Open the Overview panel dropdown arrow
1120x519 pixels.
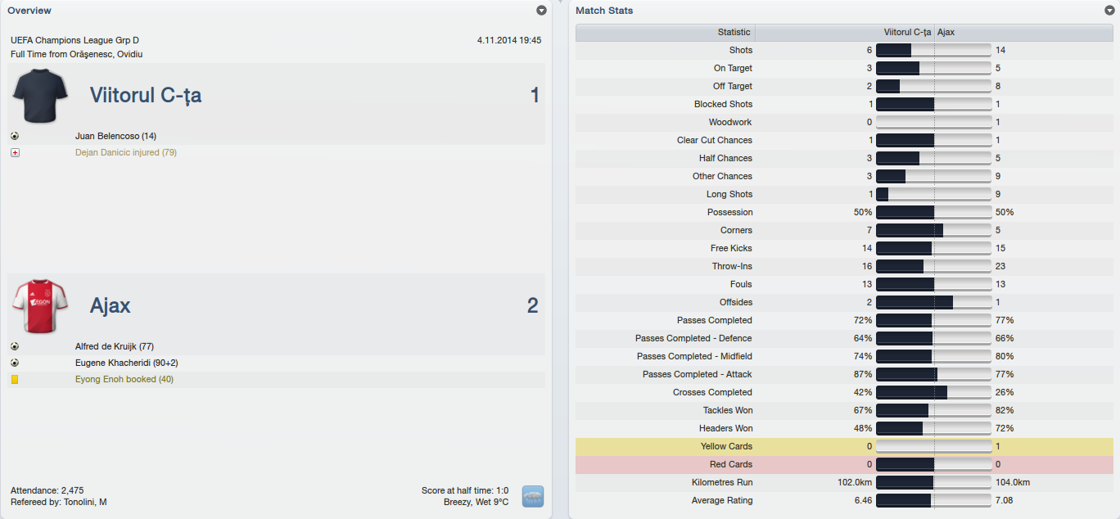click(541, 11)
